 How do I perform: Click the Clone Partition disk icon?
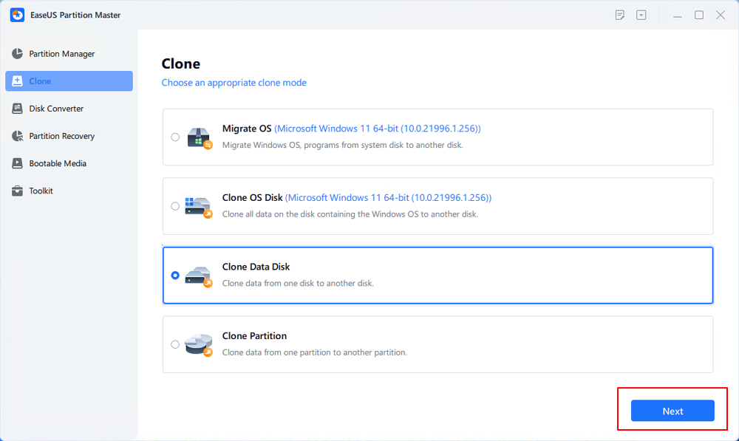[199, 344]
